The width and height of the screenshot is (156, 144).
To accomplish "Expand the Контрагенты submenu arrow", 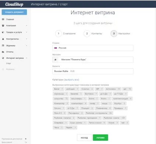I will click(x=26, y=39).
